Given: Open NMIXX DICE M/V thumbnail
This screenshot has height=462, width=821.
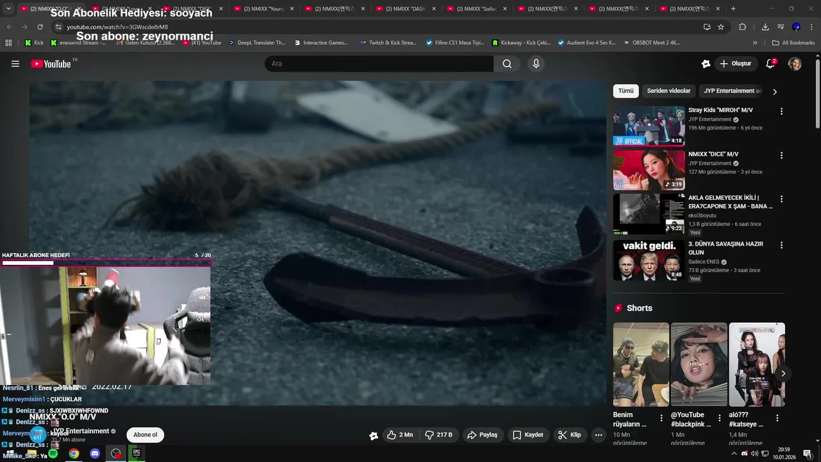Looking at the screenshot, I should pyautogui.click(x=648, y=170).
